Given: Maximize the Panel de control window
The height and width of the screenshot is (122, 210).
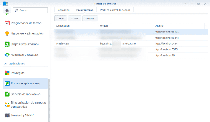Looking at the screenshot, I should (198, 4).
